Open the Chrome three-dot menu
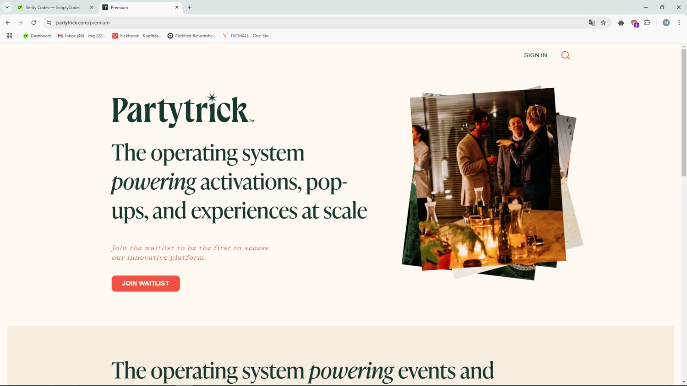 point(679,22)
